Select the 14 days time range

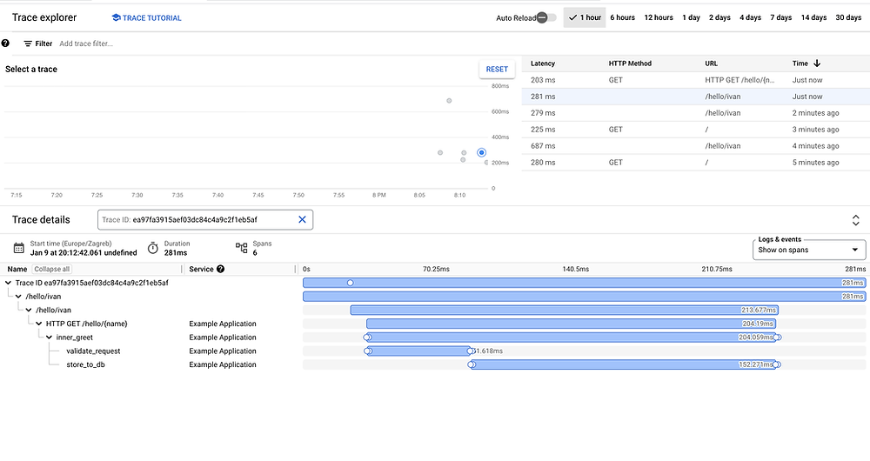click(813, 17)
